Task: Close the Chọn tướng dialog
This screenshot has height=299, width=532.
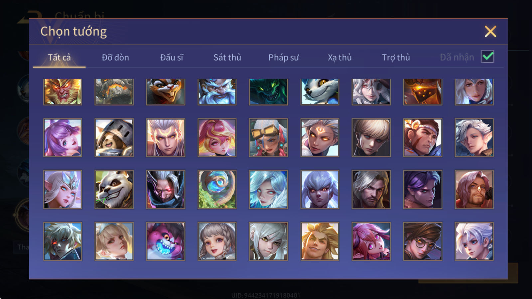Action: tap(490, 32)
